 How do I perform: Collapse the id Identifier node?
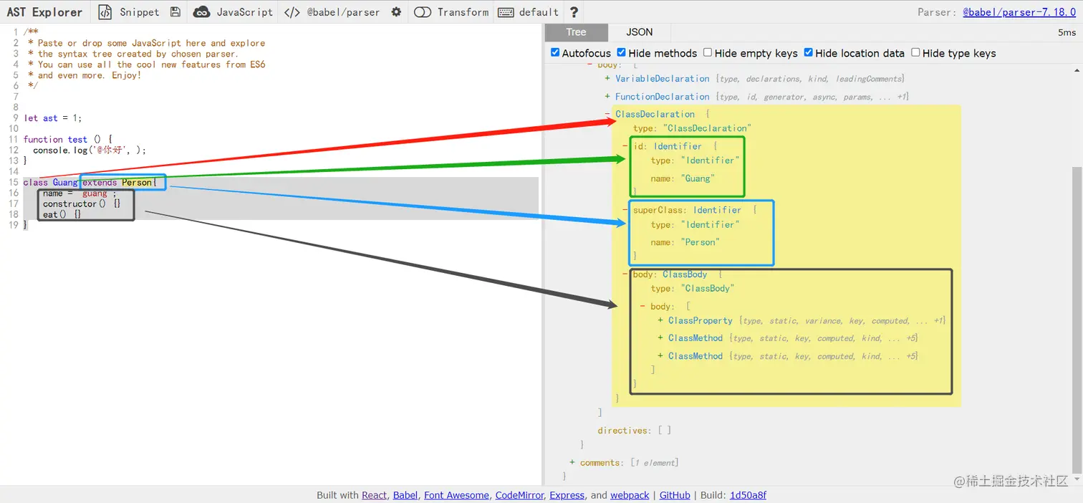click(x=625, y=146)
